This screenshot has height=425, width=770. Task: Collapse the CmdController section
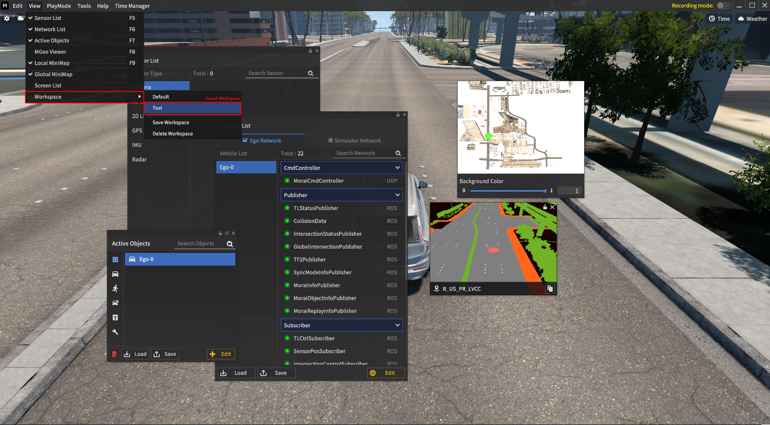397,168
